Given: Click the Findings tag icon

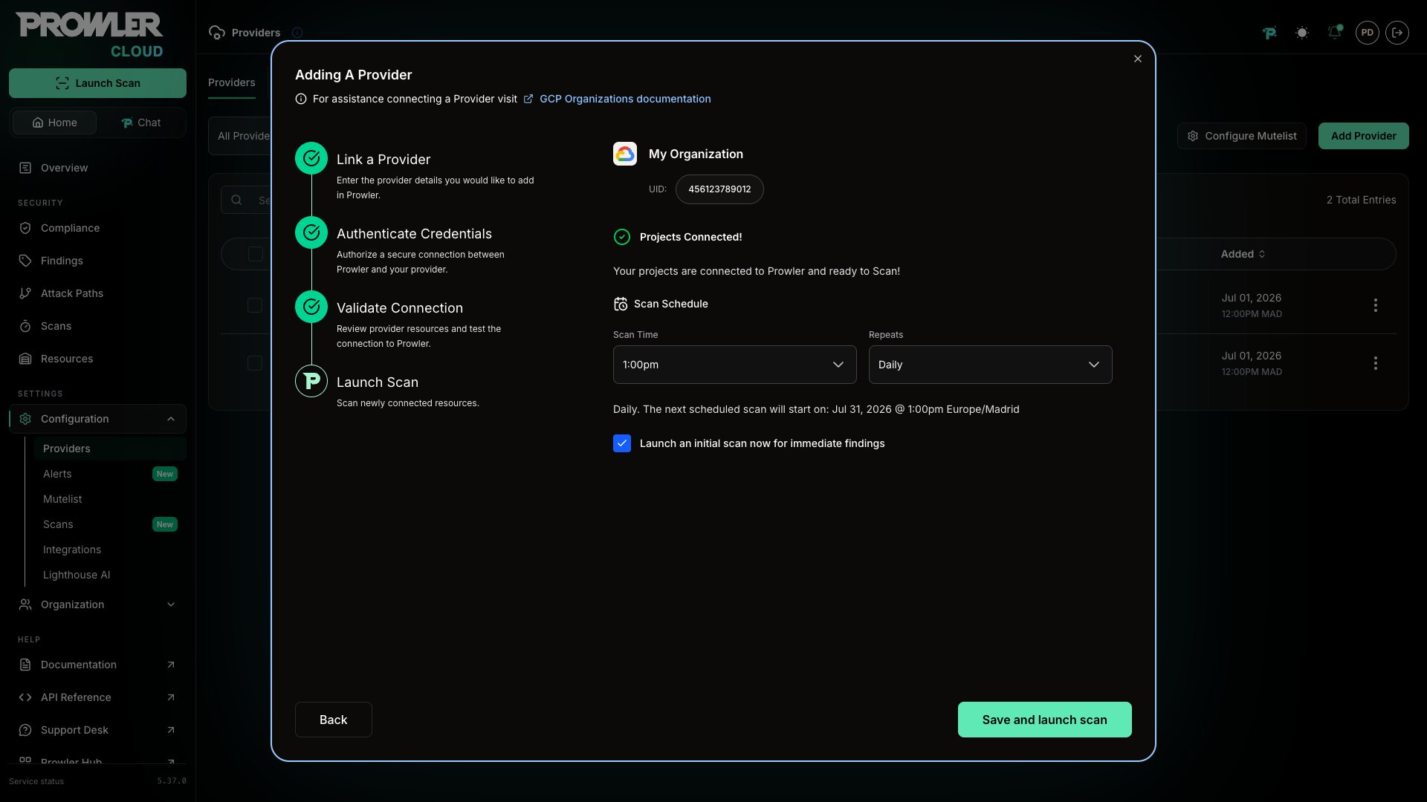Looking at the screenshot, I should [x=25, y=261].
